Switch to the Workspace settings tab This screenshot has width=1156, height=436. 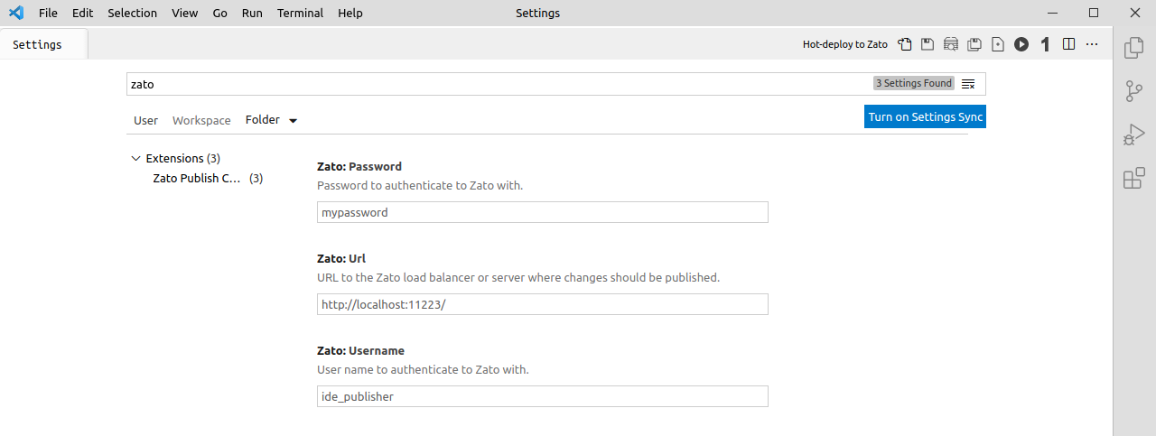pyautogui.click(x=201, y=120)
